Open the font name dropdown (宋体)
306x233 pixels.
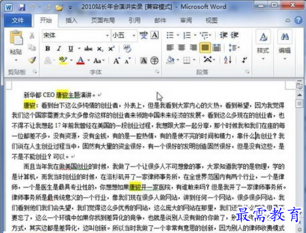107,35
